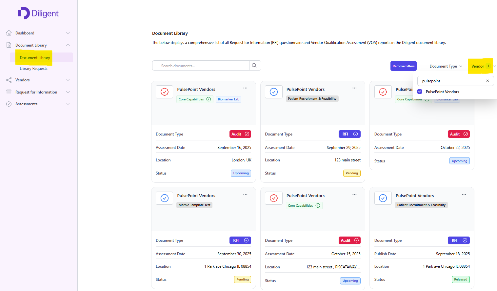Open the more options menu on October 15 card
Image resolution: width=497 pixels, height=291 pixels.
click(x=354, y=194)
